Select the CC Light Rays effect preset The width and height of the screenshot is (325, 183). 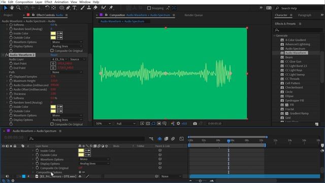point(294,70)
